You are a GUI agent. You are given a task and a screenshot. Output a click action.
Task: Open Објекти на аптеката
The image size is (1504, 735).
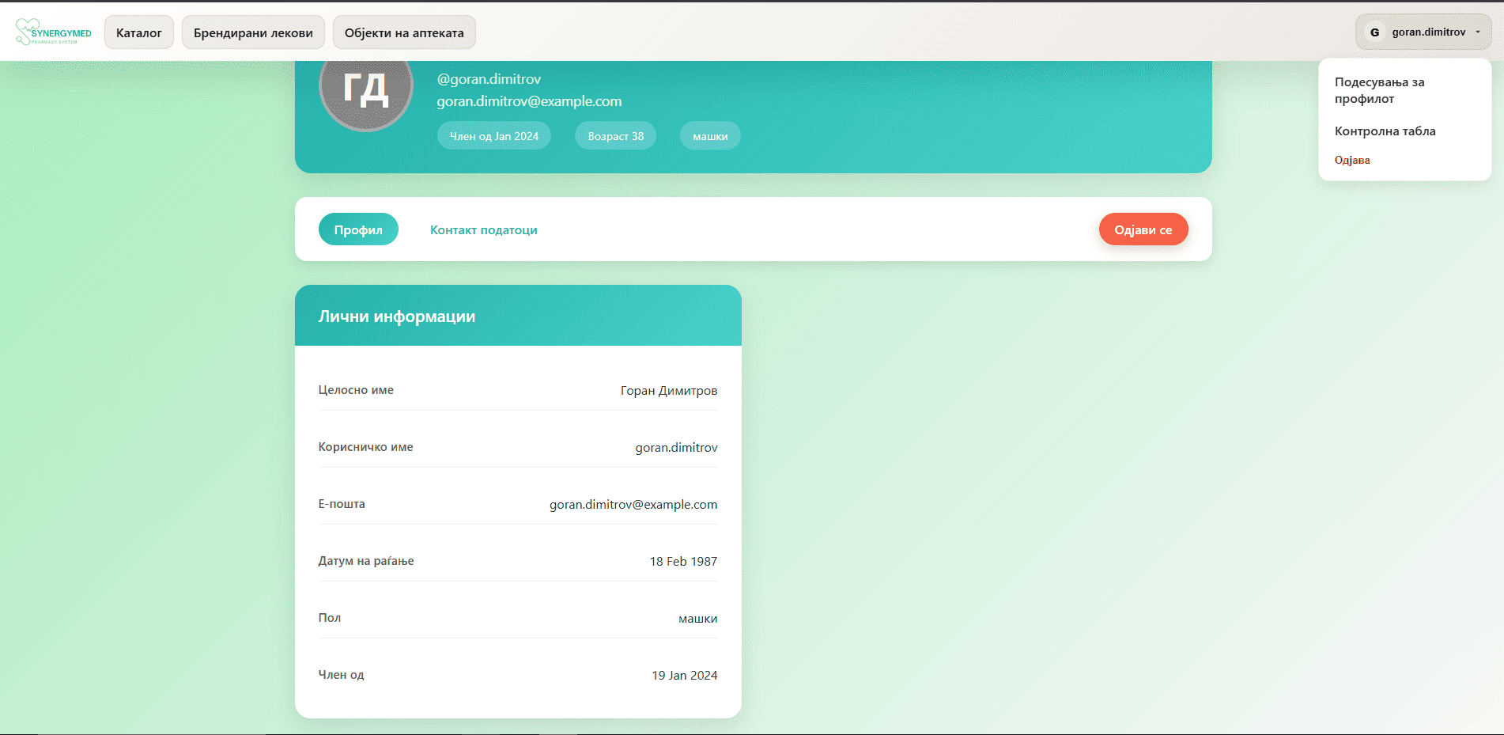coord(404,33)
